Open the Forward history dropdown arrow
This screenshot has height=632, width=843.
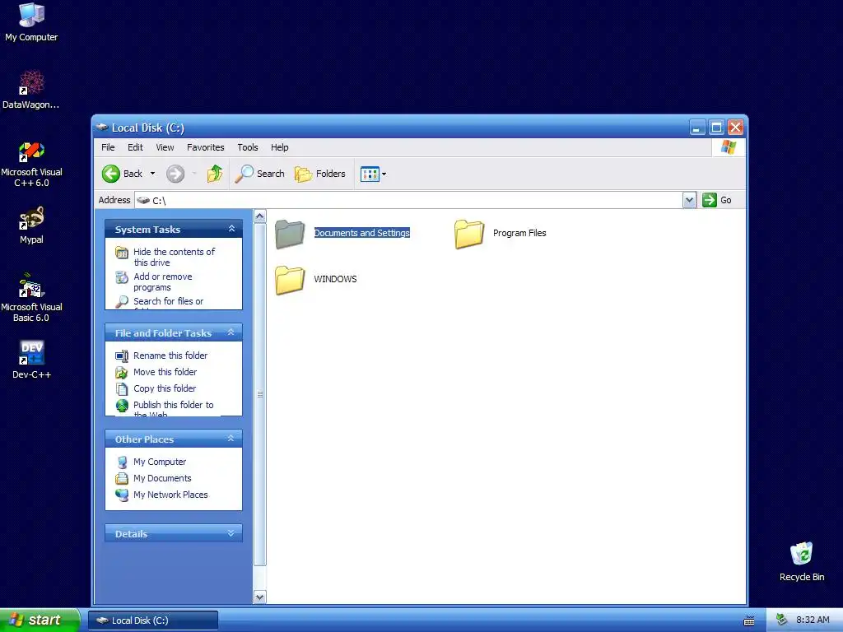click(194, 174)
